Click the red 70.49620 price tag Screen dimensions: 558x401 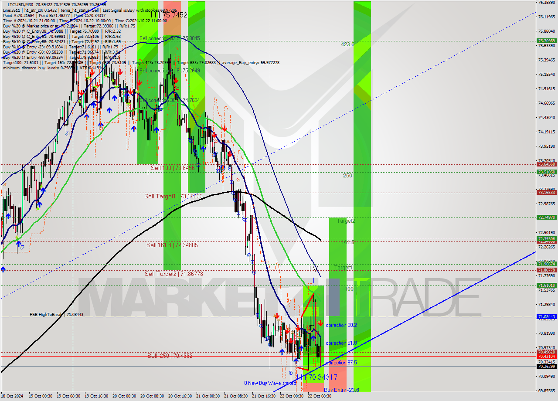pos(546,352)
